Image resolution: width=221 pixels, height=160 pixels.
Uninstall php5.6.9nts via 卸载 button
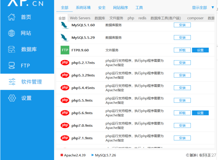[x=182, y=113]
